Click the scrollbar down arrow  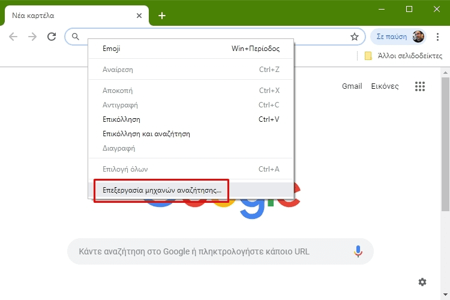tap(445, 294)
